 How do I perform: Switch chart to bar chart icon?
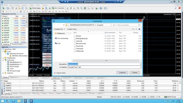point(67,8)
